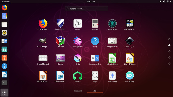Open Help from the dock
Image resolution: width=173 pixels, height=97 pixels.
pyautogui.click(x=5, y=66)
